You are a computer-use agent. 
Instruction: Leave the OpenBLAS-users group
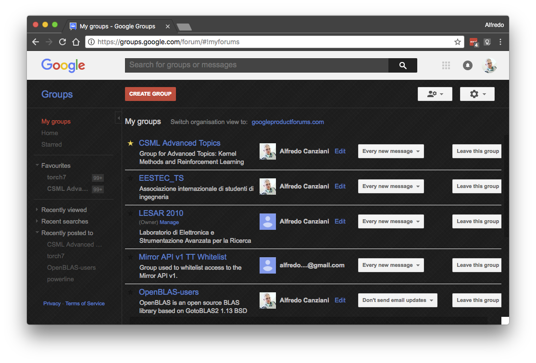[477, 300]
